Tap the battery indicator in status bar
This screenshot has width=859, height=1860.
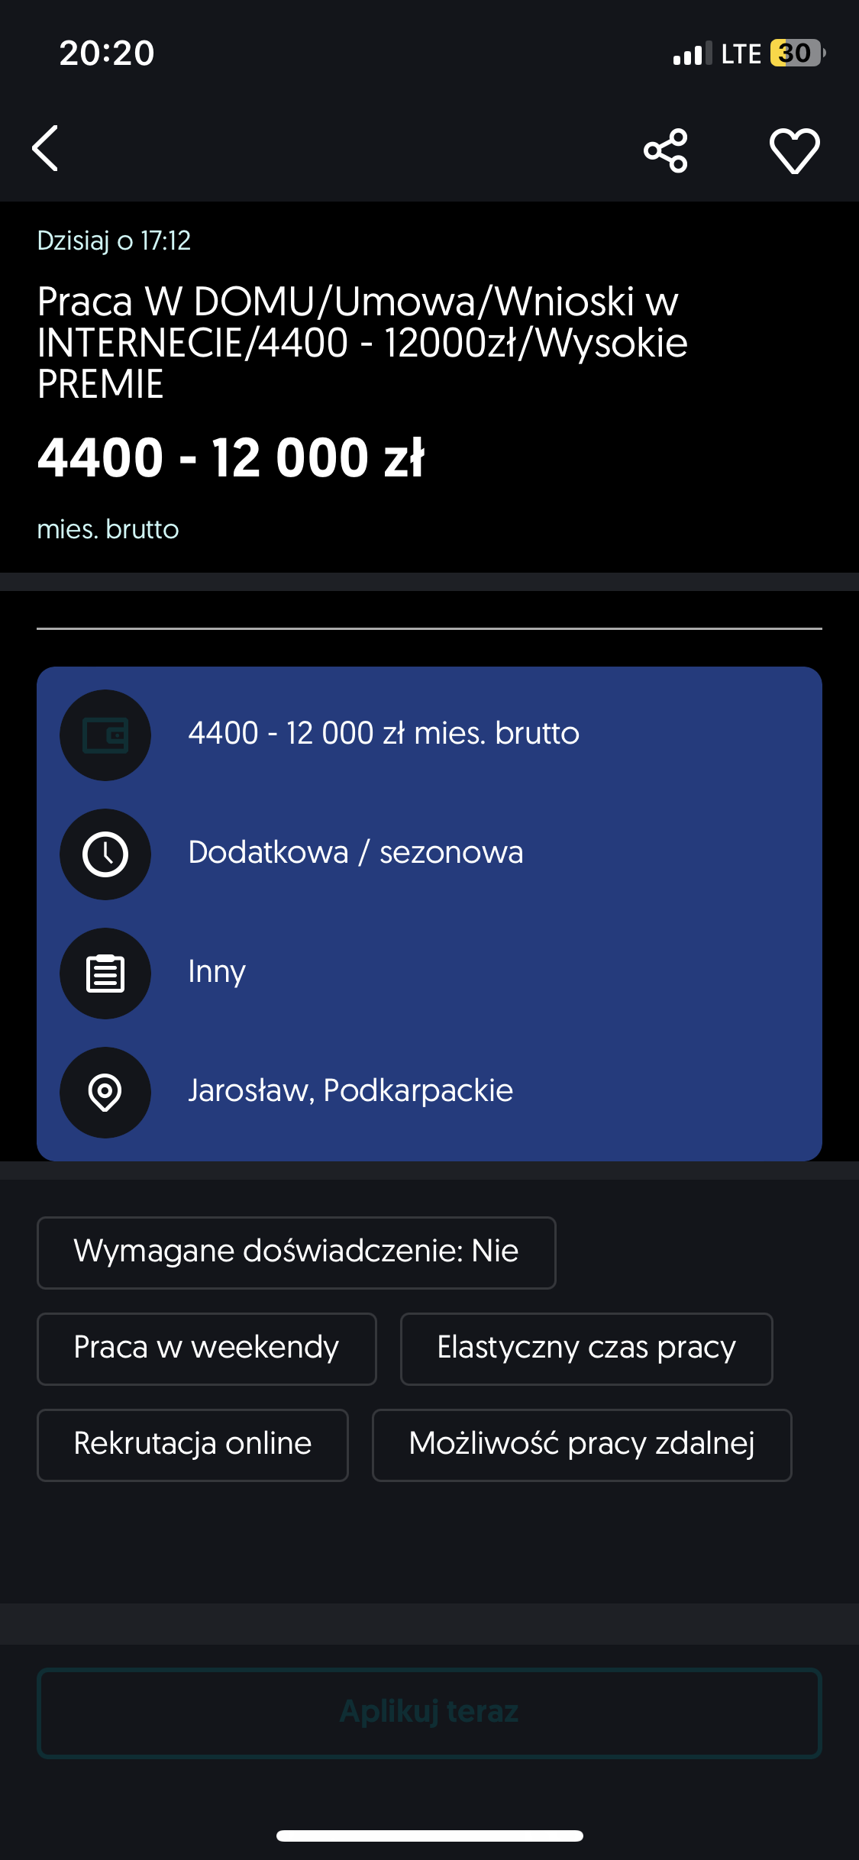[x=797, y=53]
